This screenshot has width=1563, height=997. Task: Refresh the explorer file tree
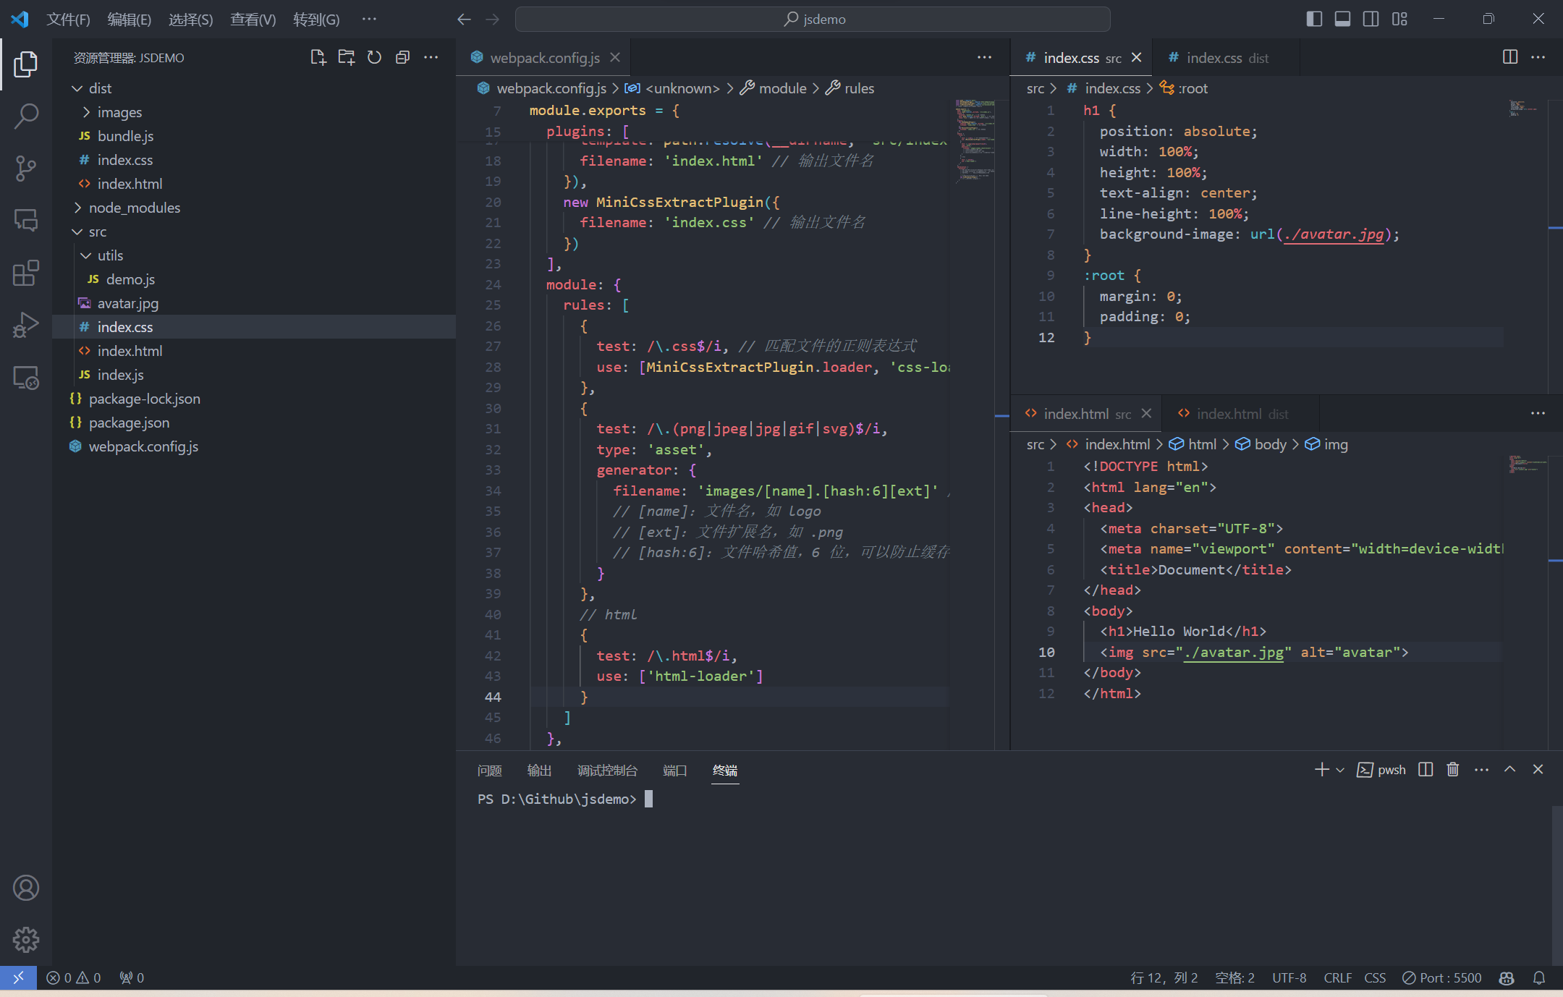point(374,58)
